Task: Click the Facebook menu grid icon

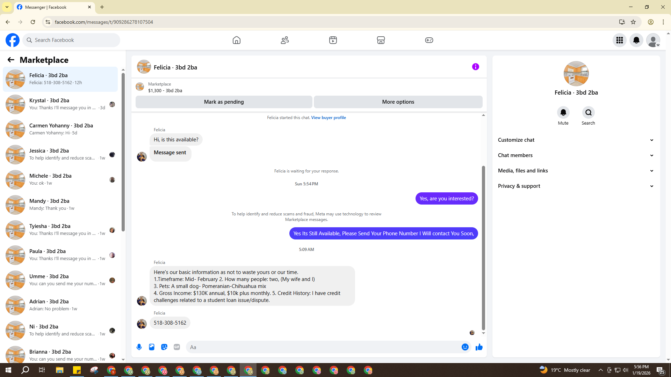Action: [620, 40]
